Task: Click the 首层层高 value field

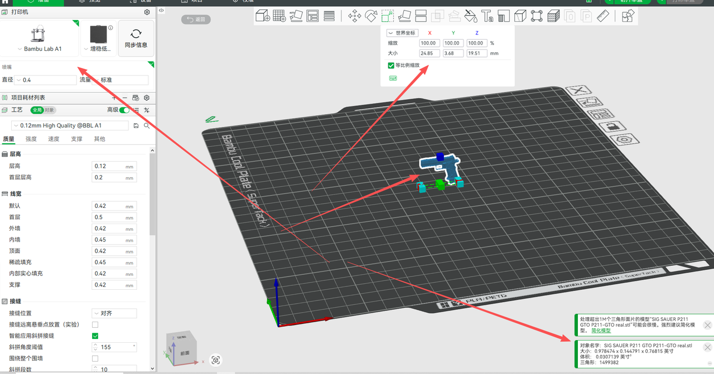Action: [x=114, y=177]
